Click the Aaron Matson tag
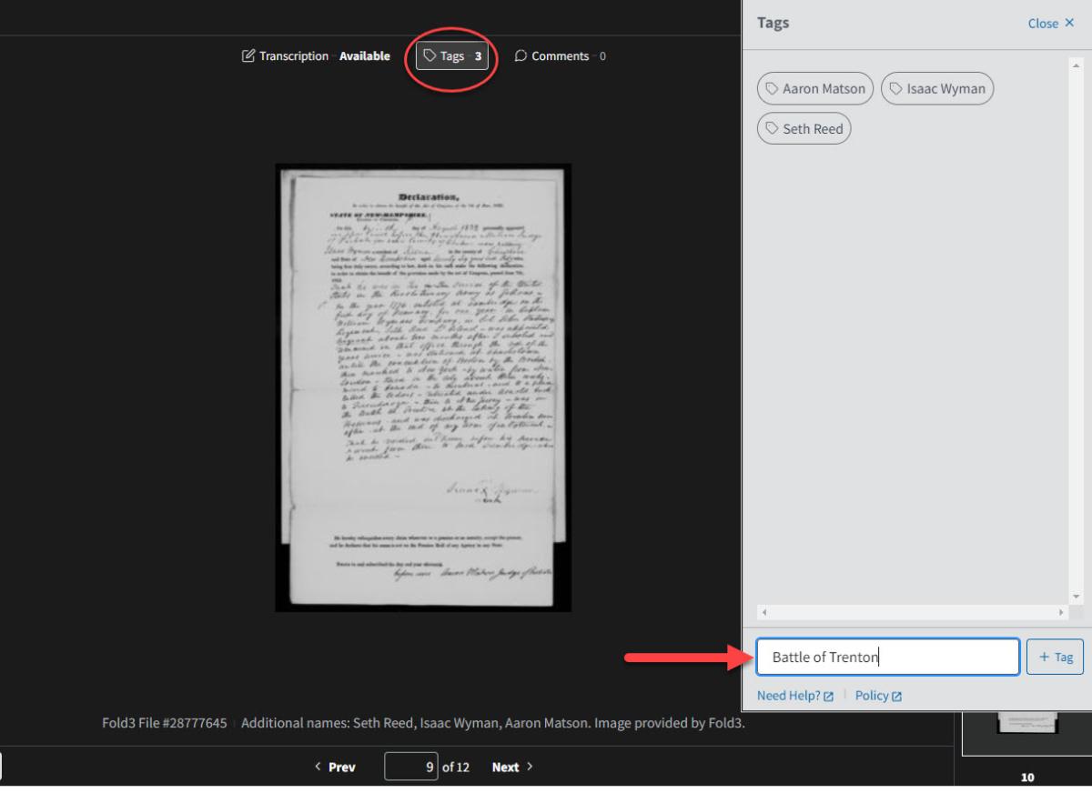The image size is (1092, 803). tap(815, 89)
